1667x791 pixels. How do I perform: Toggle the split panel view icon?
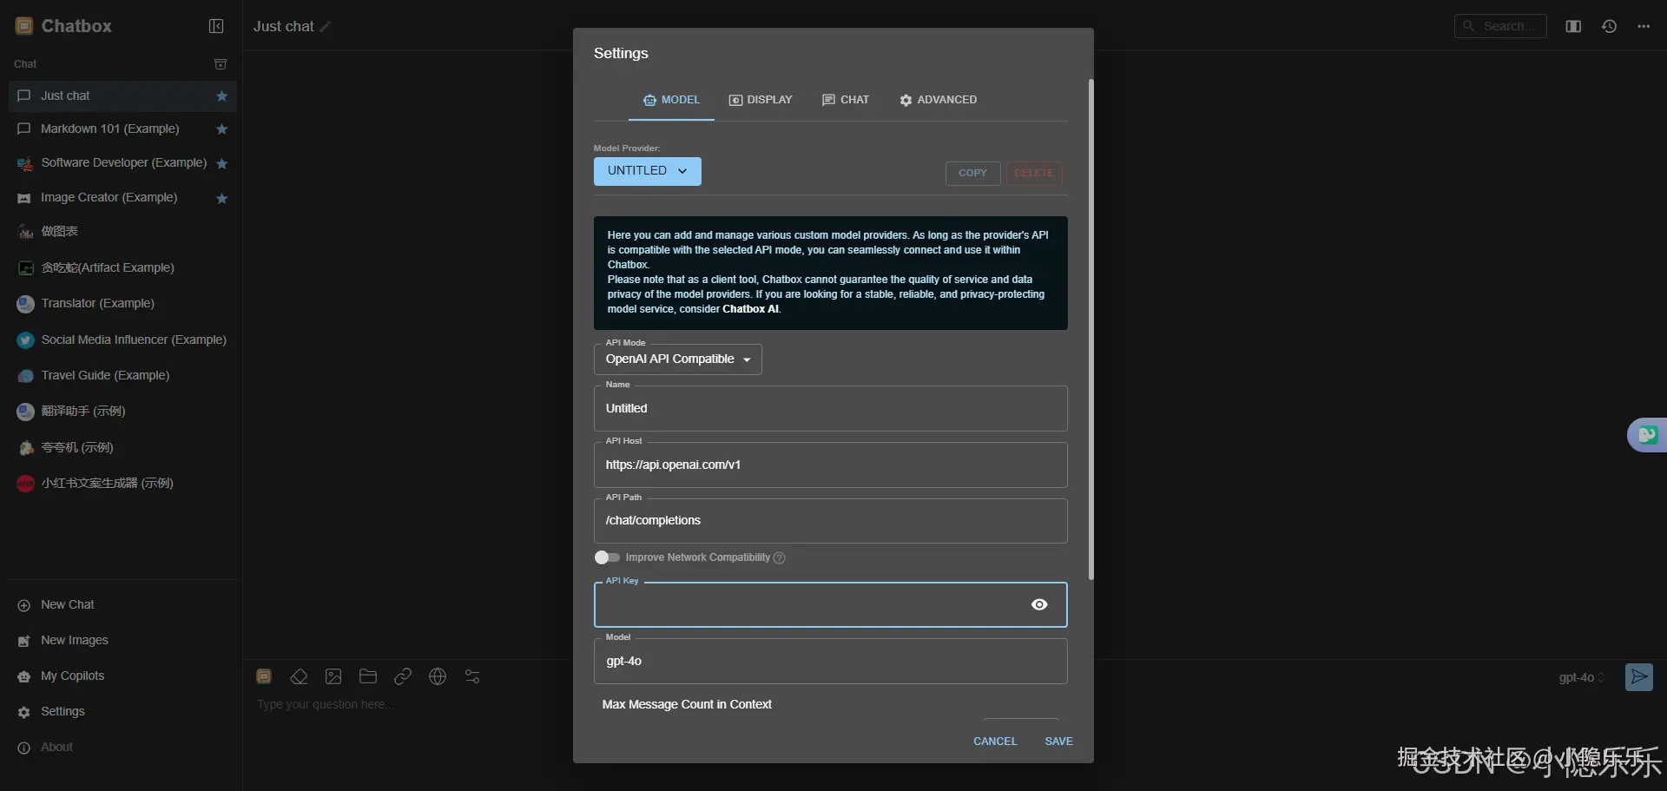pos(1573,26)
